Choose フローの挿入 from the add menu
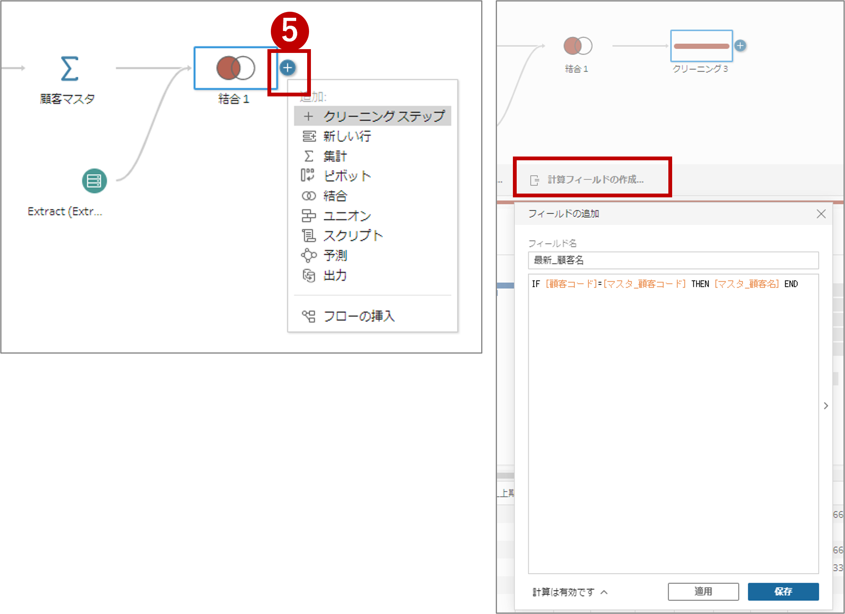 point(373,316)
